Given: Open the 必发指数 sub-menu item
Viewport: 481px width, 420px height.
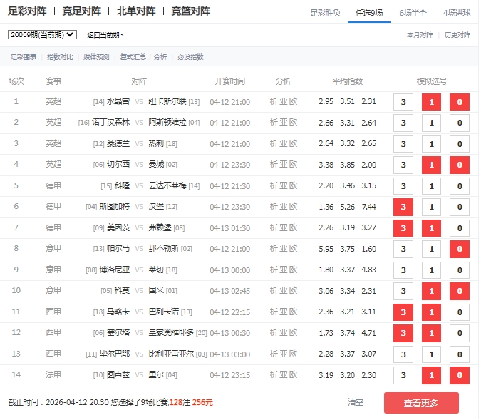Looking at the screenshot, I should point(190,57).
